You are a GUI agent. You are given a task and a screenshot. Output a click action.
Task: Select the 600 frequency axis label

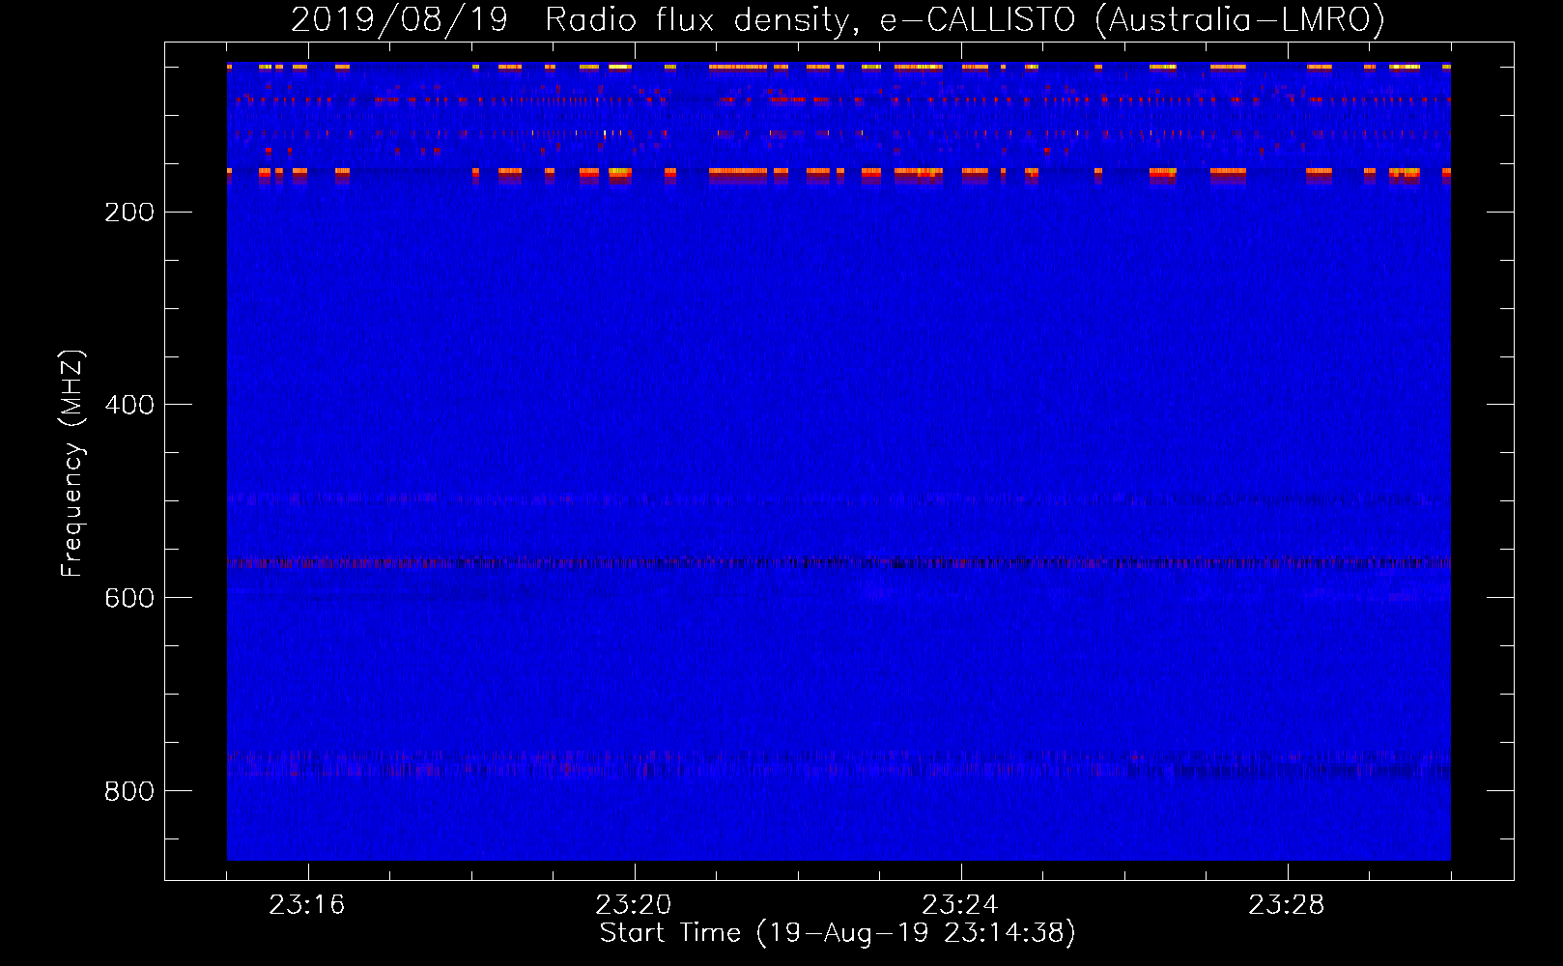point(129,598)
